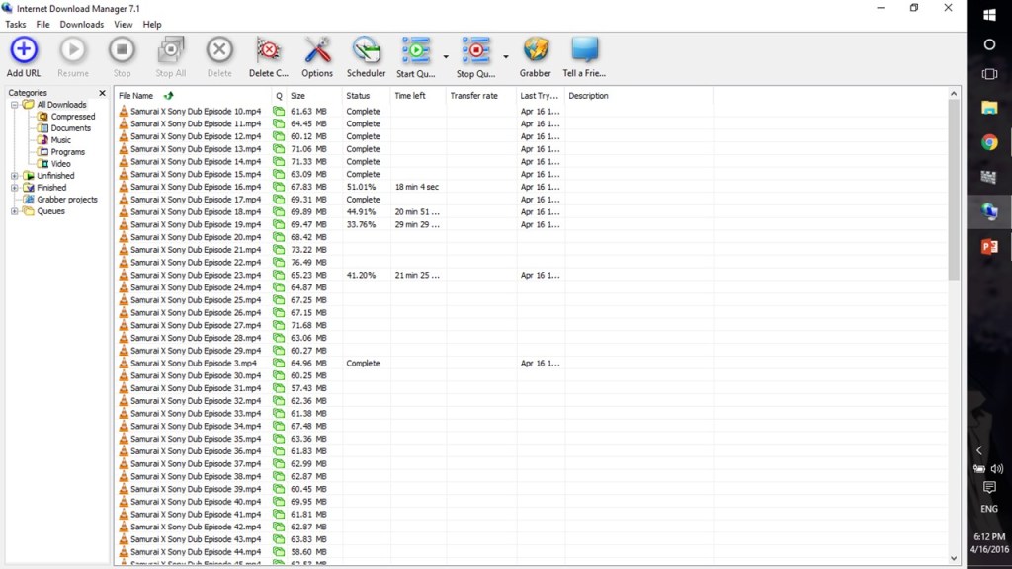Sort list by Size column header
Screen dimensions: 1012x569
pos(297,96)
